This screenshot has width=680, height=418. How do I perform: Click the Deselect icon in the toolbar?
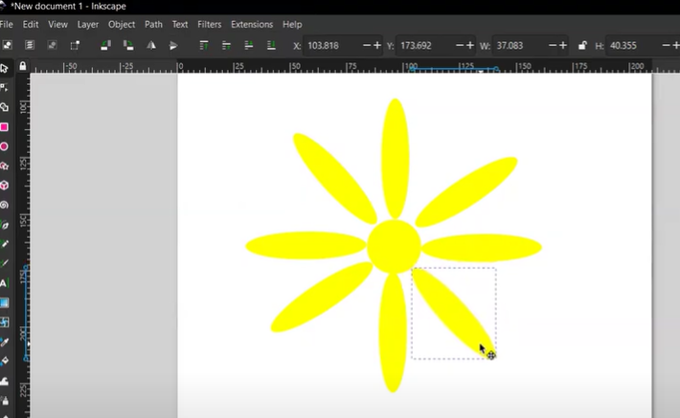(53, 45)
